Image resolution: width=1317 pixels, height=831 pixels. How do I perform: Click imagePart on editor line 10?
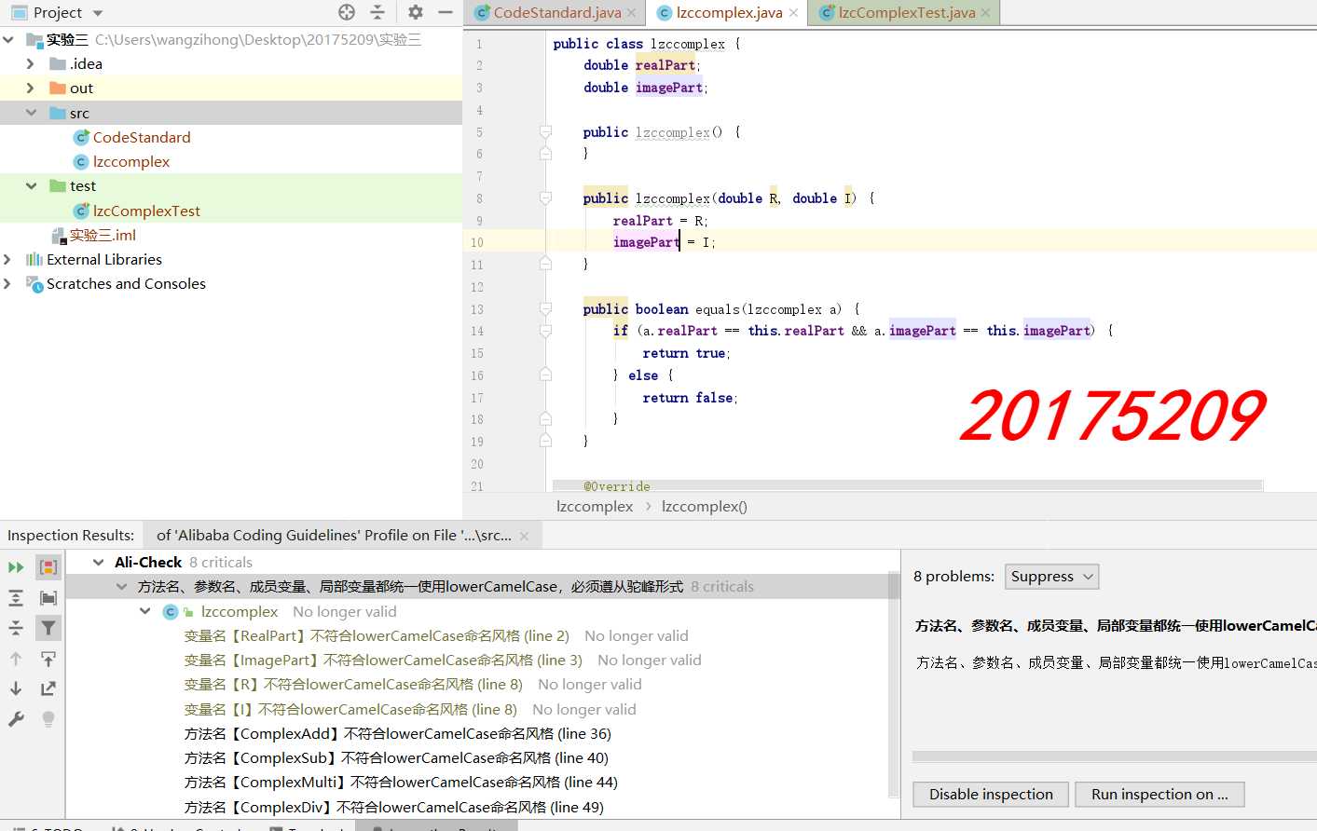[x=646, y=242]
